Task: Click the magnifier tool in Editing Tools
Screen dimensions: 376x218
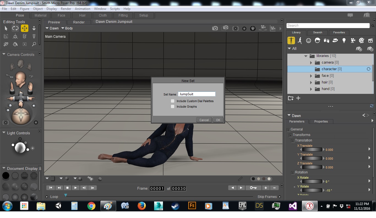Action: [x=34, y=44]
